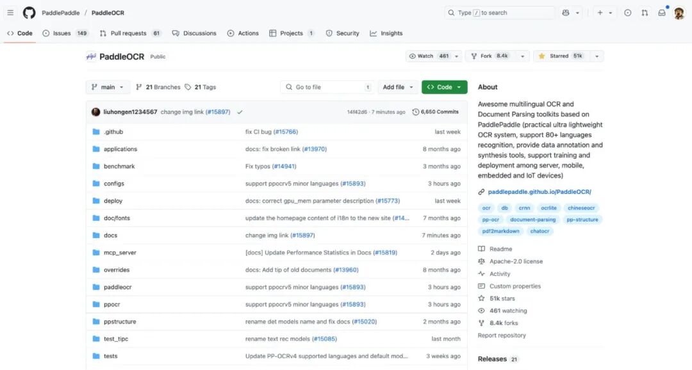This screenshot has height=370, width=692.
Task: Open pull request #15766 link
Action: [286, 132]
